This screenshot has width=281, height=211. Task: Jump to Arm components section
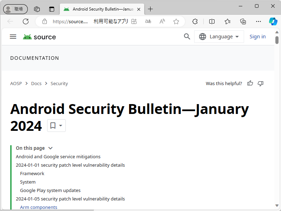point(39,207)
